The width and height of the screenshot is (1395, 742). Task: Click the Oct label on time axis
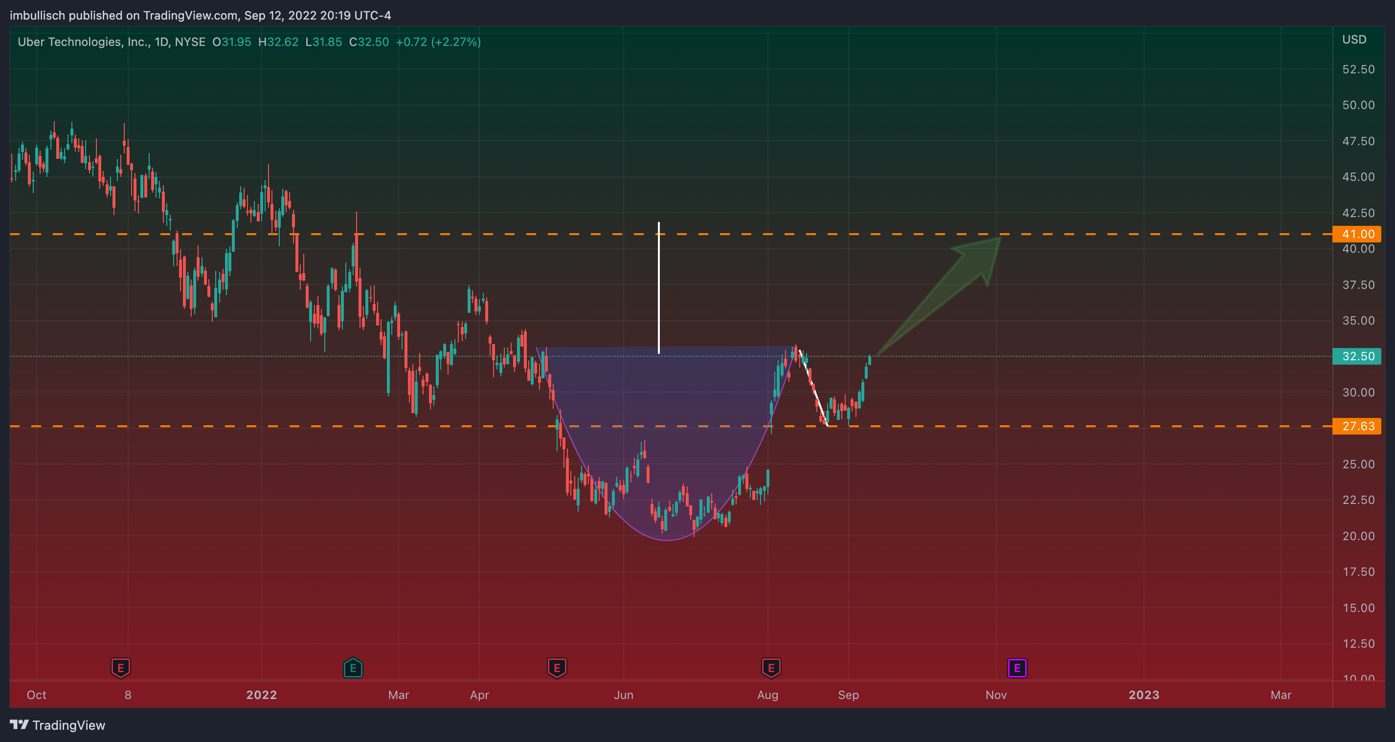36,695
